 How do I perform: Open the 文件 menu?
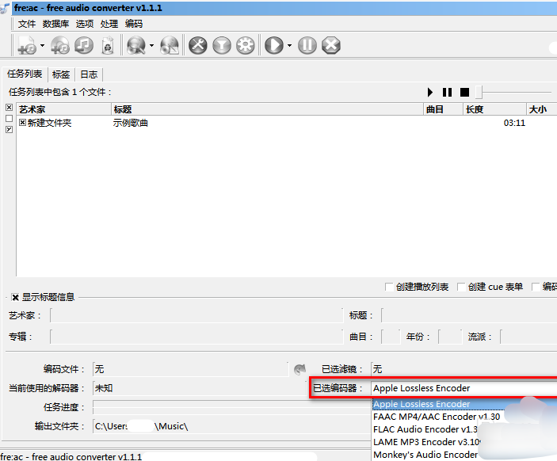tap(27, 24)
